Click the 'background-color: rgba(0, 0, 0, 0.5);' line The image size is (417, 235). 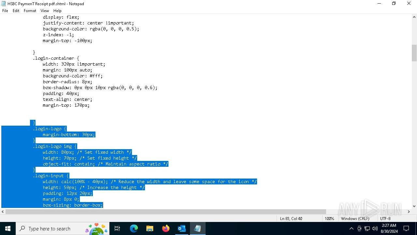(x=91, y=29)
